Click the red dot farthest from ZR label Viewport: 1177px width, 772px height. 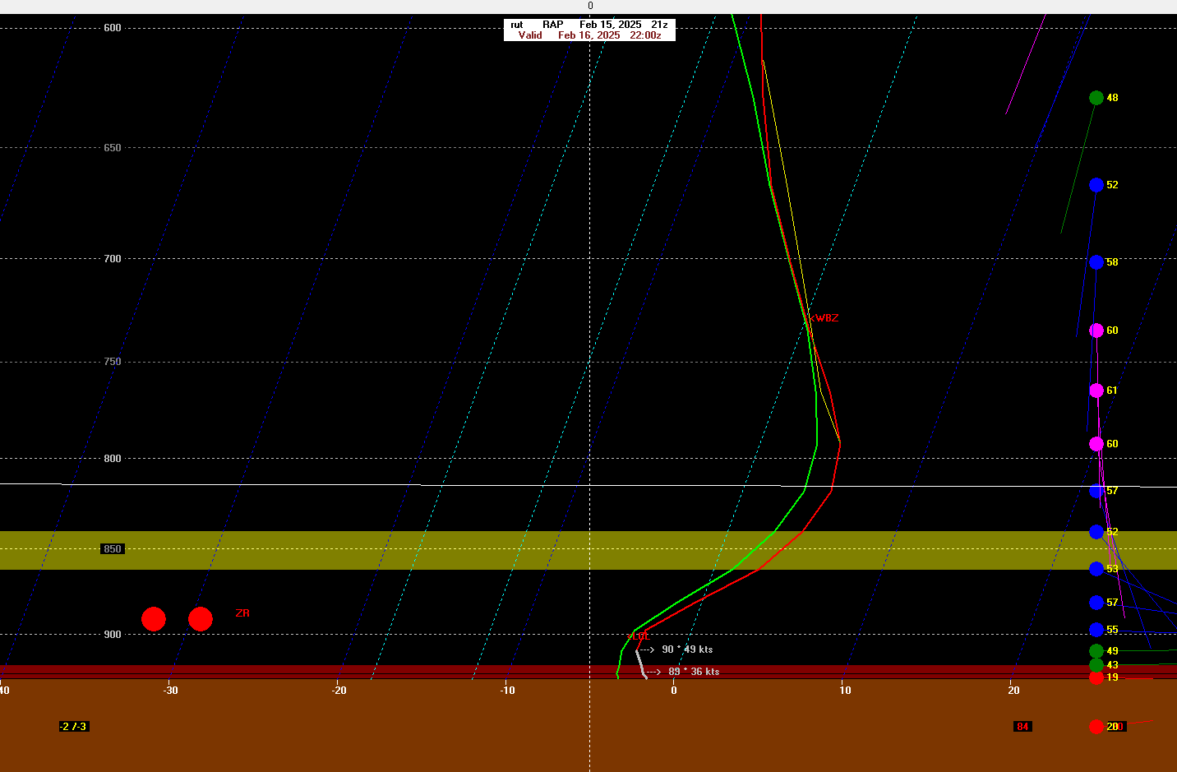tap(154, 619)
